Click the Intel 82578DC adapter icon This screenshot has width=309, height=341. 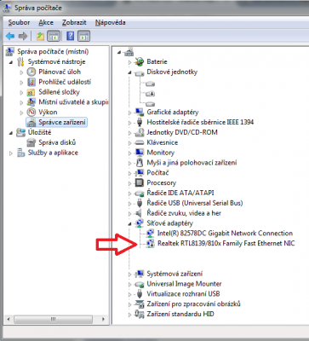coord(151,234)
